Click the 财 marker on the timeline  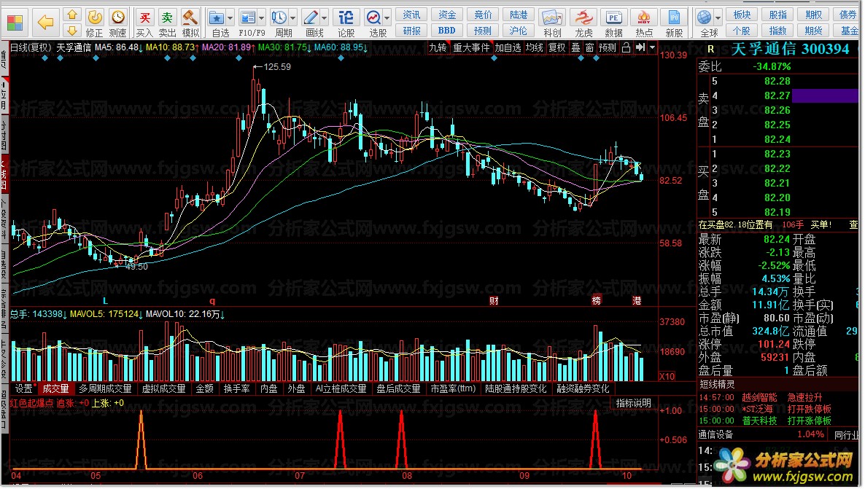pyautogui.click(x=494, y=300)
